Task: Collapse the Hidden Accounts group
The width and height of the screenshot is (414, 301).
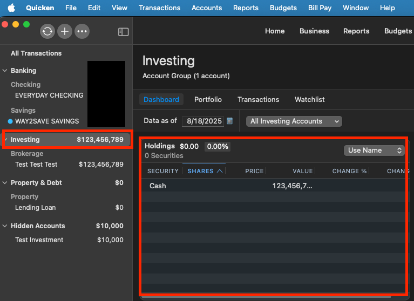Action: pos(5,226)
